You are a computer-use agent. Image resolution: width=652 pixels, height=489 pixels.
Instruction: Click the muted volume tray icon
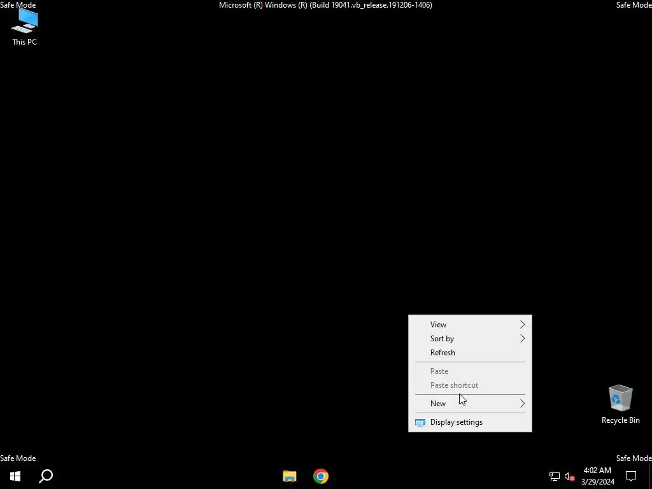pyautogui.click(x=569, y=476)
